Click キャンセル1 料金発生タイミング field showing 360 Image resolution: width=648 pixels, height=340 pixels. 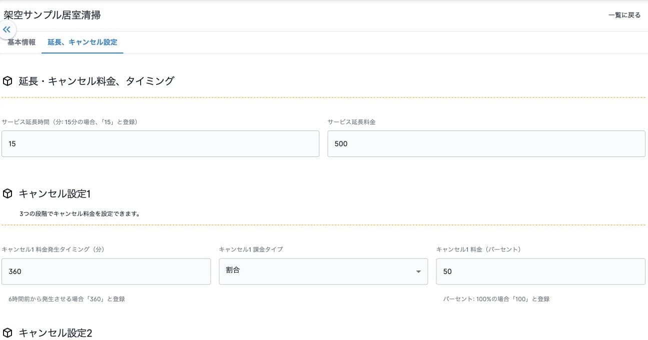106,271
